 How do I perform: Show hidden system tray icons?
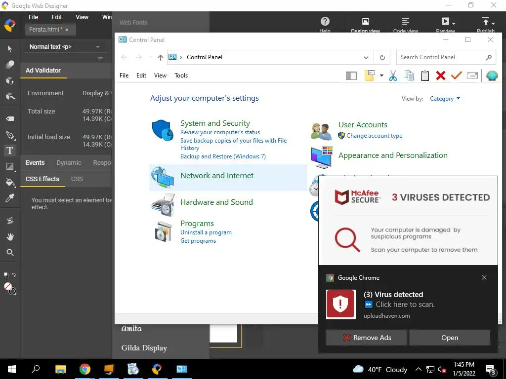418,369
